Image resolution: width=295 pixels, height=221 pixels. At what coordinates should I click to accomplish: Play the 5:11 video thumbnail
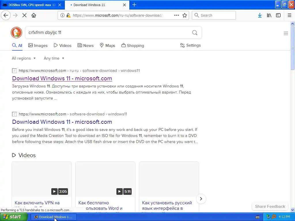105,179
